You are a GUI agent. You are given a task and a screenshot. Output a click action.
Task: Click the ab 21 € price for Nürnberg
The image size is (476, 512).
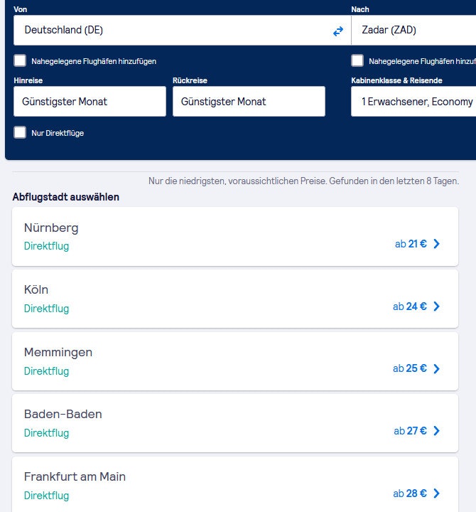[x=411, y=244]
